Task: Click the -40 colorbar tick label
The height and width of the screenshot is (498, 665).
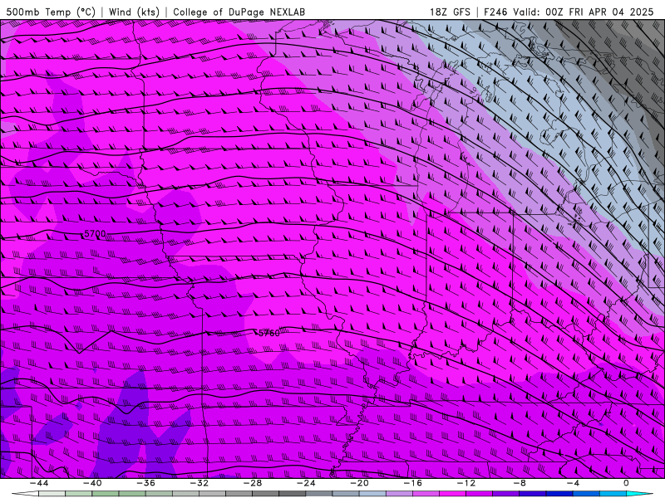Action: coord(92,483)
